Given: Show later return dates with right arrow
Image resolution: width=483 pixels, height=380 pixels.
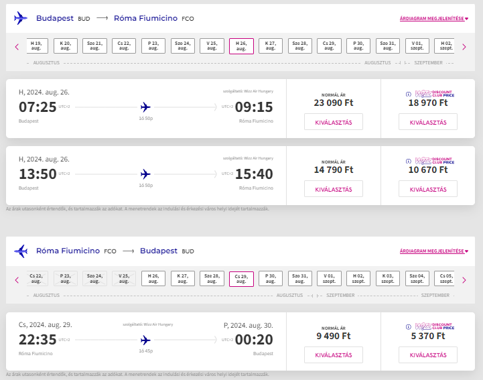Looking at the screenshot, I should click(464, 279).
